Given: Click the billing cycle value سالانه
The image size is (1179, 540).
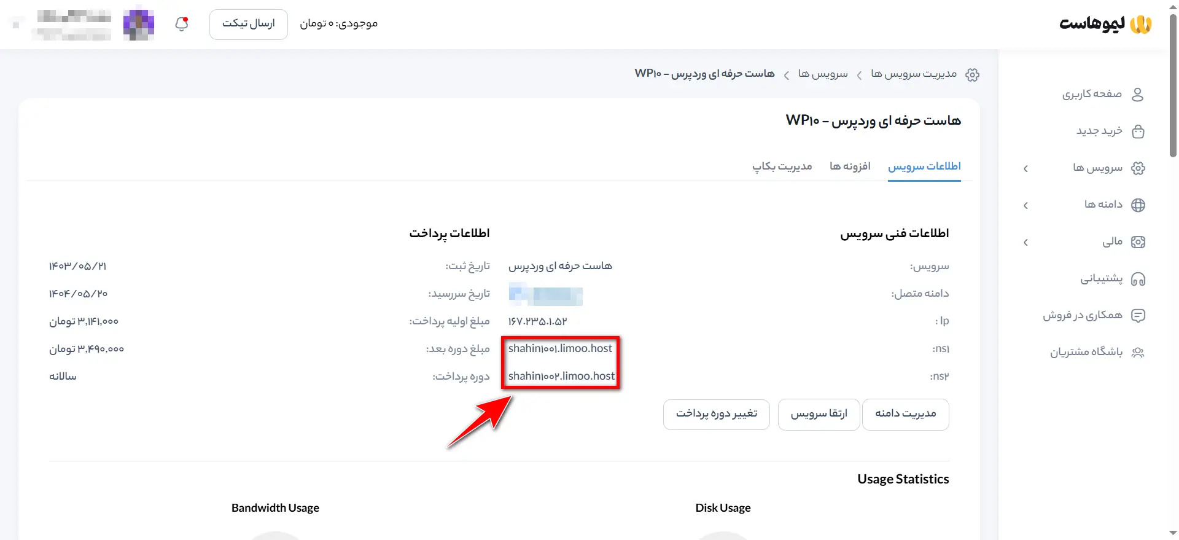Looking at the screenshot, I should pos(63,376).
